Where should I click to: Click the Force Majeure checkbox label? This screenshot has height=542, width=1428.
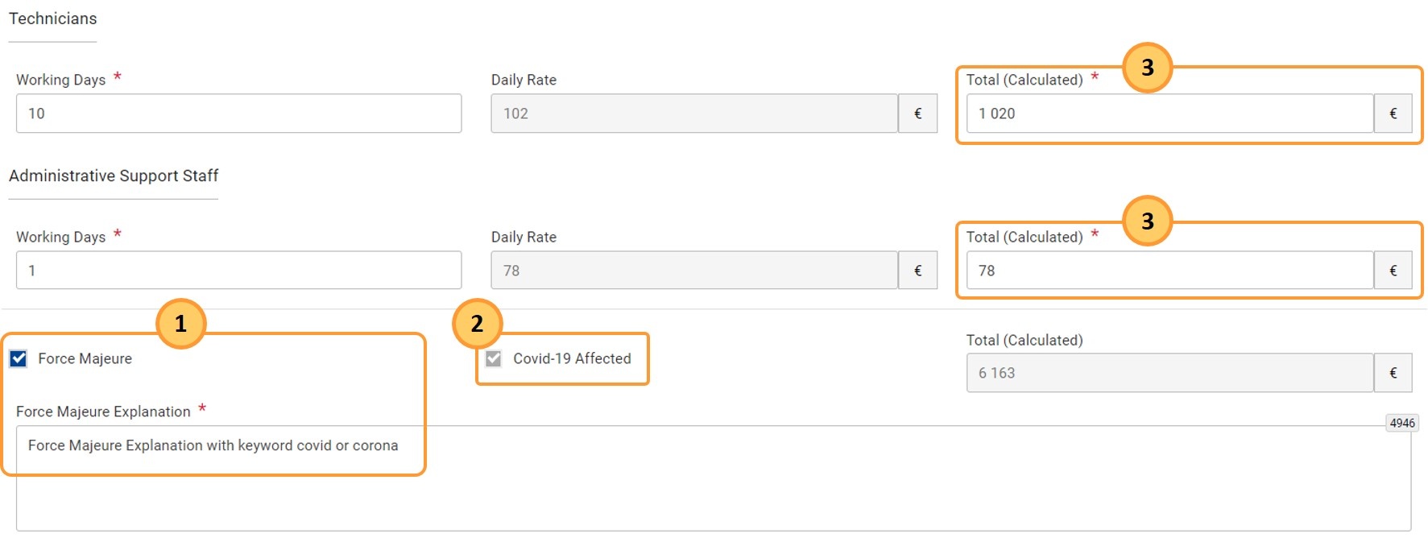(x=85, y=358)
